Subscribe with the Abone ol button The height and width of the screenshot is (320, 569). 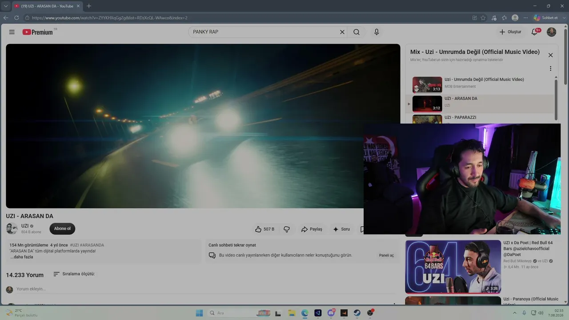[62, 229]
